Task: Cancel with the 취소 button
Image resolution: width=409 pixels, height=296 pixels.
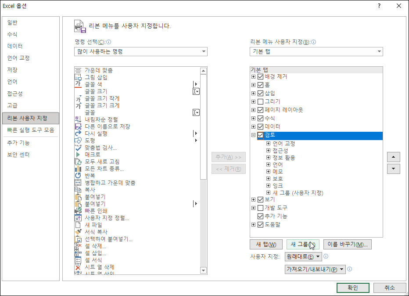Action: pos(390,288)
